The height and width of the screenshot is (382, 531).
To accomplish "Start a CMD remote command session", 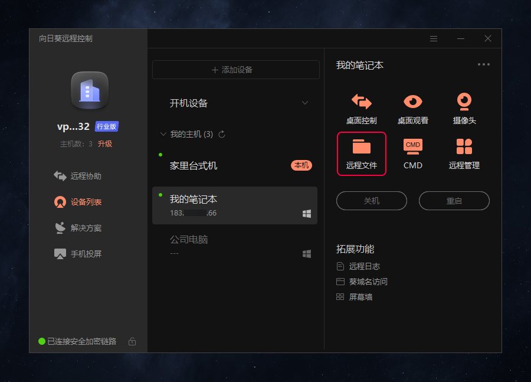I will coord(412,154).
